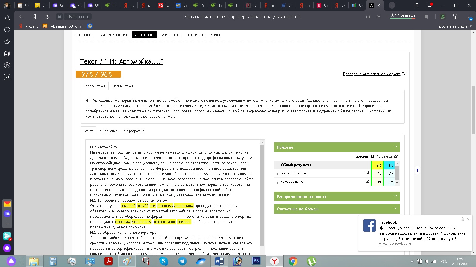Open Yandex home via the Я icon
Viewport: 476px width, 267px height.
35,17
